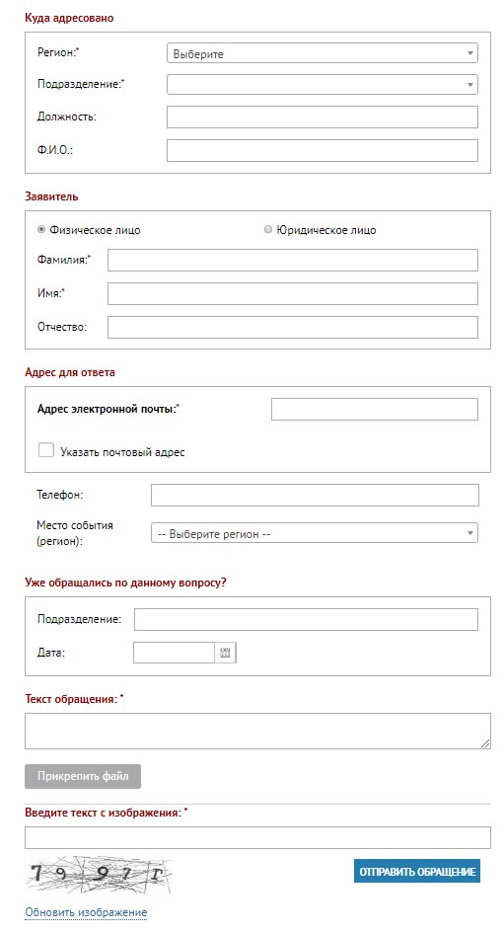This screenshot has width=503, height=934.
Task: Open the Место события region dropdown
Action: (315, 533)
